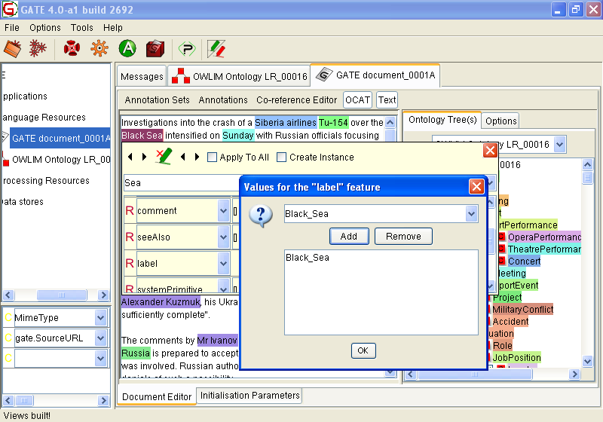The image size is (603, 422).
Task: Toggle the OCAT view button
Action: (x=357, y=99)
